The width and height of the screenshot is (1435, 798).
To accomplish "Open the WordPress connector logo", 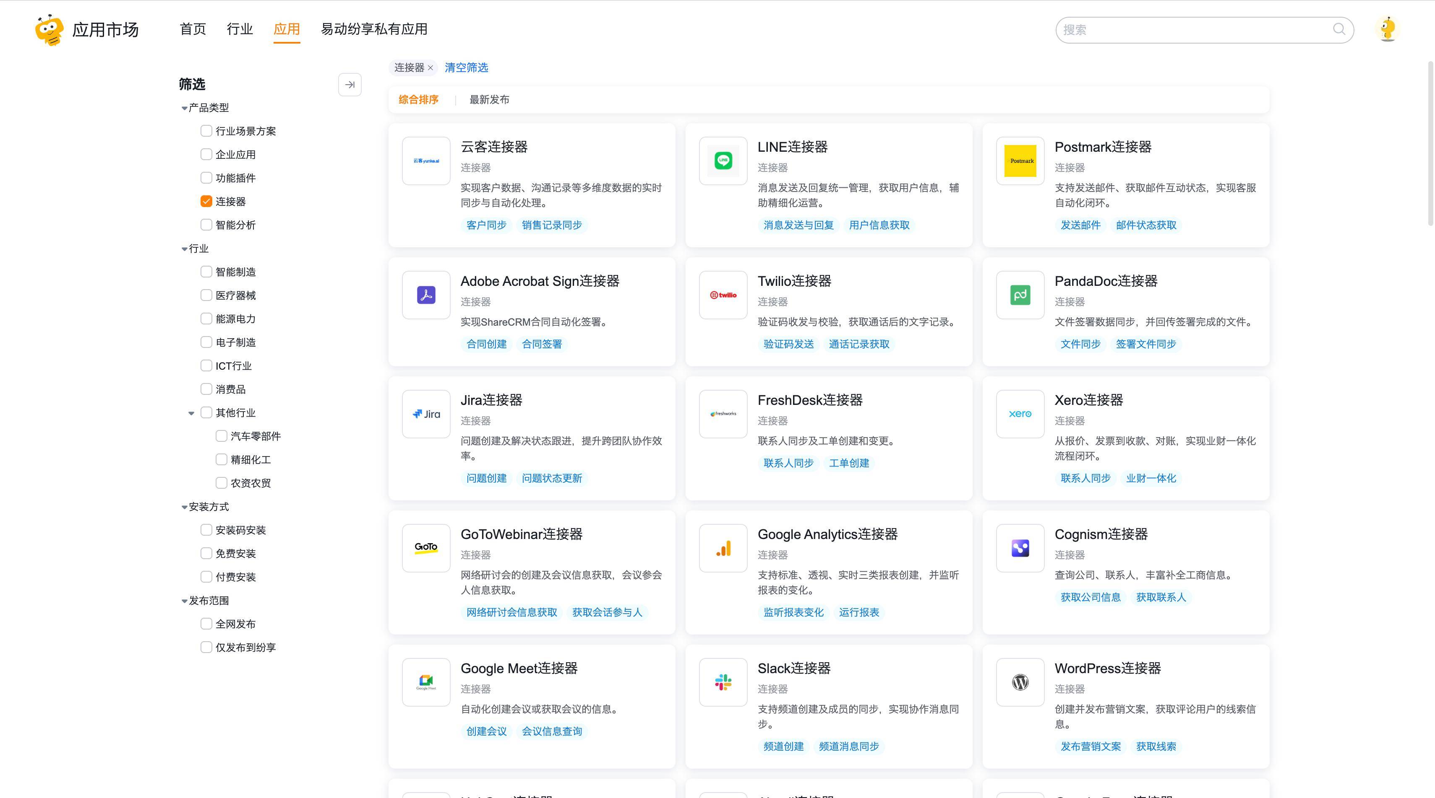I will pyautogui.click(x=1020, y=682).
